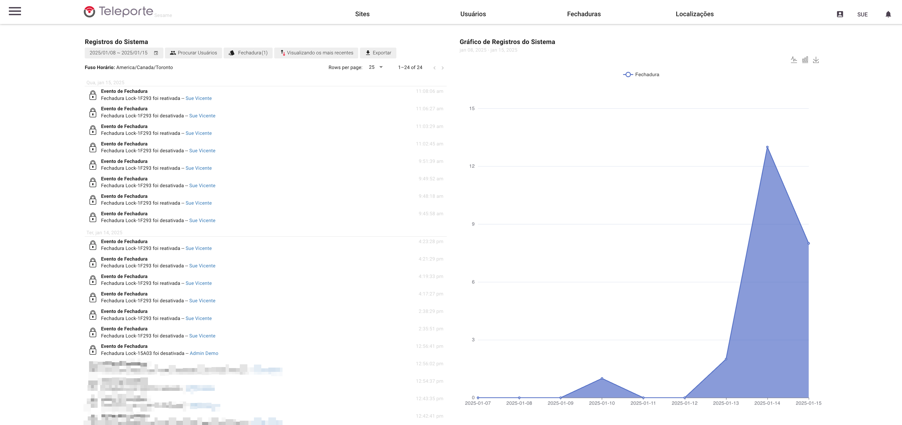902x425 pixels.
Task: Click the '11:02:45 am' timestamp
Action: point(429,144)
